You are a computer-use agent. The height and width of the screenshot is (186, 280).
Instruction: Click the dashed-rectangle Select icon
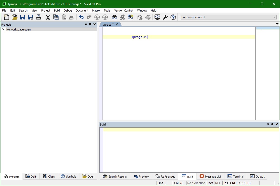point(72,17)
